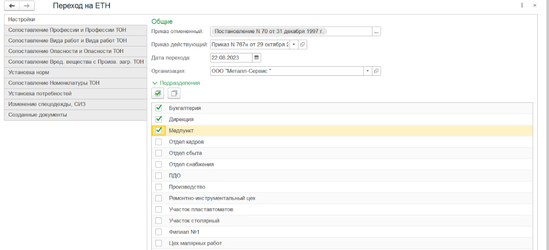Uncheck all subdivisions button
549x250 pixels.
(x=174, y=93)
